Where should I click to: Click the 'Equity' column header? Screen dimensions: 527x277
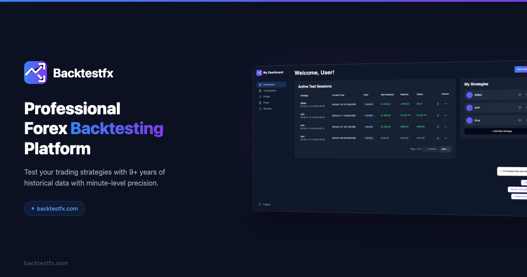point(419,94)
